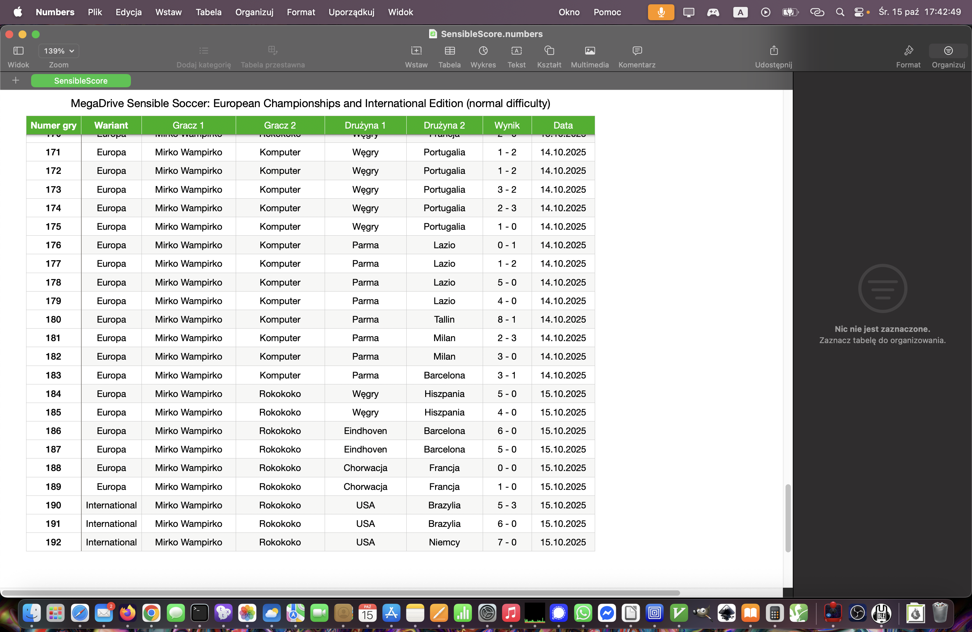Open the Wykres chart toolbar icon
This screenshot has height=632, width=972.
[483, 51]
